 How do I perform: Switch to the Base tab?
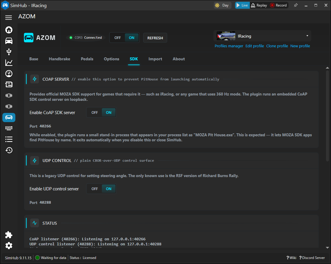(x=34, y=59)
